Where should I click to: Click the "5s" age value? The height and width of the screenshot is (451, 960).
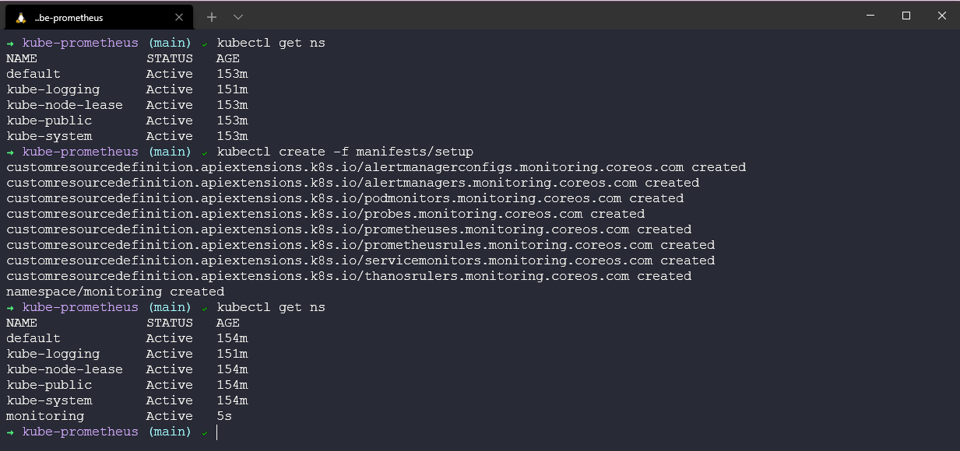pos(224,416)
